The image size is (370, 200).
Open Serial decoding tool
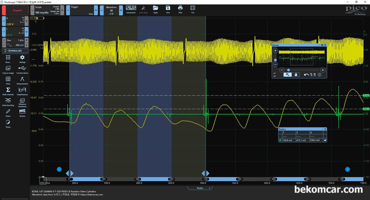click(8, 102)
